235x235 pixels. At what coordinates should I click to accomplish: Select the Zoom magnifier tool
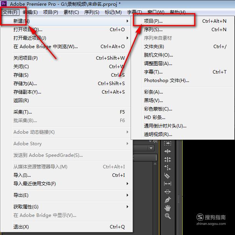[168, 216]
